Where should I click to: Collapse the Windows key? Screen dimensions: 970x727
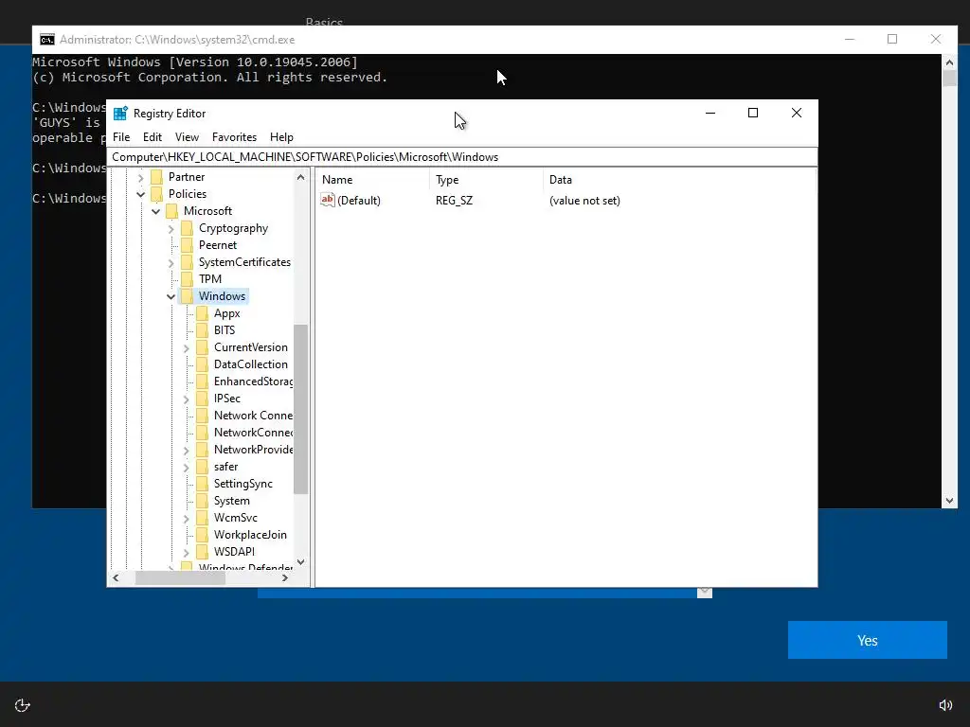pyautogui.click(x=171, y=296)
